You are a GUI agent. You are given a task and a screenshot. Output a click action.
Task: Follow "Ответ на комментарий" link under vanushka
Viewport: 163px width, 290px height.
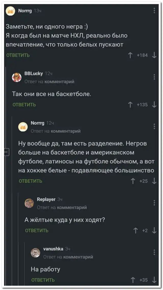[68, 257]
